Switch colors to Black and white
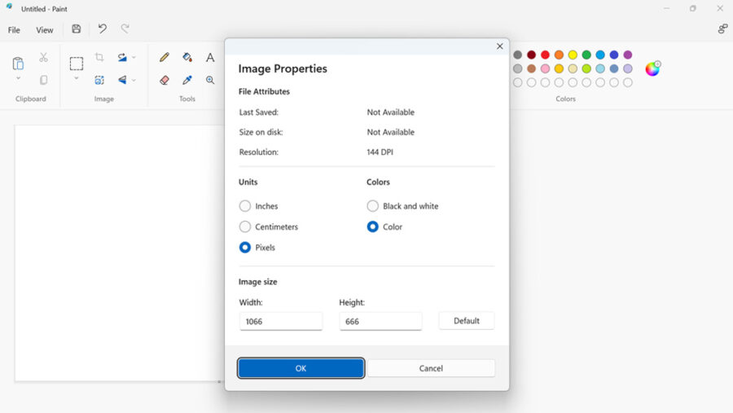 coord(373,206)
